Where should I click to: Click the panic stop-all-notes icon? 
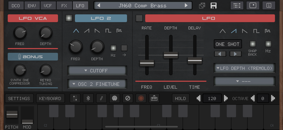[x=128, y=98]
